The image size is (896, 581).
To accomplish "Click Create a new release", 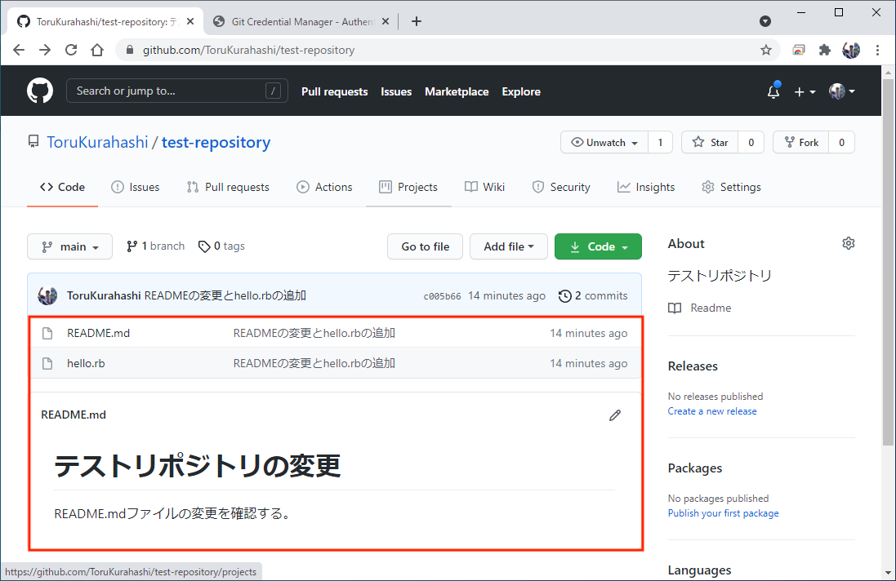I will tap(712, 411).
